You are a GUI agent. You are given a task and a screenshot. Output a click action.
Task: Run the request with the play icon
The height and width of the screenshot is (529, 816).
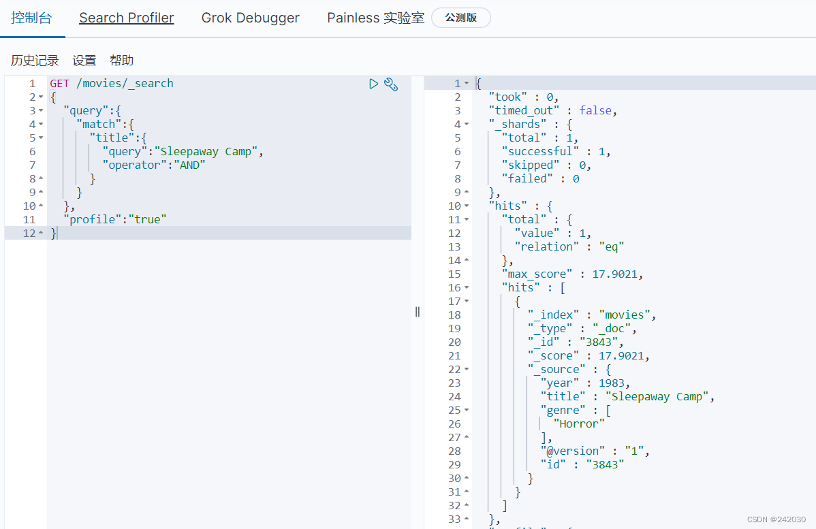(x=373, y=84)
